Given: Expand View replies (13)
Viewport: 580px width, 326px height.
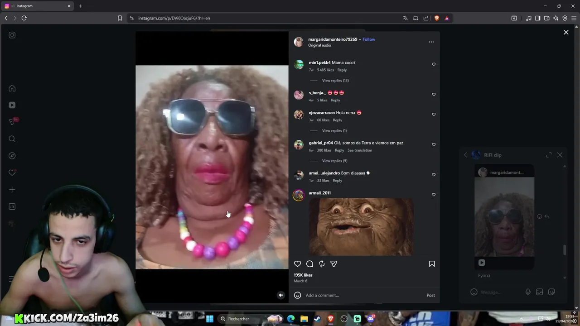Looking at the screenshot, I should click(x=335, y=81).
